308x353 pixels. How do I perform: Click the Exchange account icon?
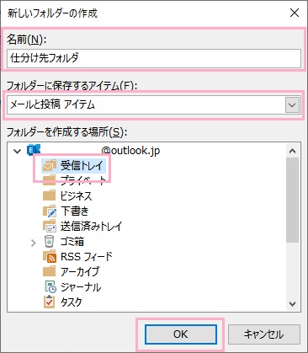click(34, 150)
